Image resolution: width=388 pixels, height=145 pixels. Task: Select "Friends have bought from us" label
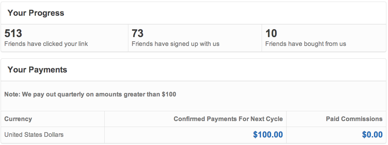(306, 44)
